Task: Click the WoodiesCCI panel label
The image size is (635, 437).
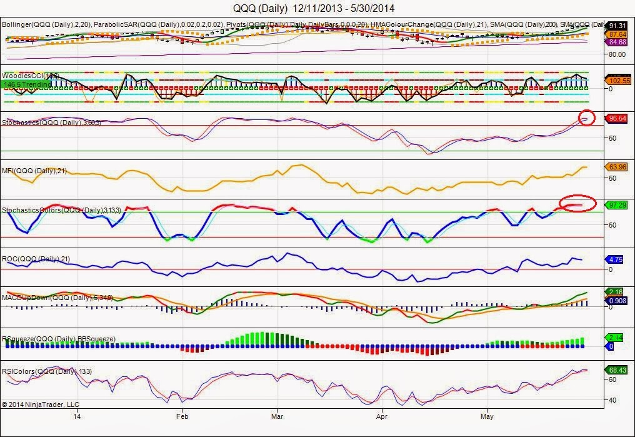Action: [x=31, y=76]
